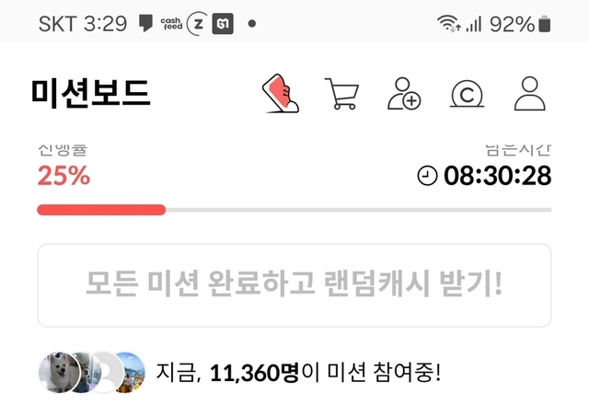The width and height of the screenshot is (589, 405).
Task: Open the red sneaker step-counter icon
Action: [x=280, y=94]
